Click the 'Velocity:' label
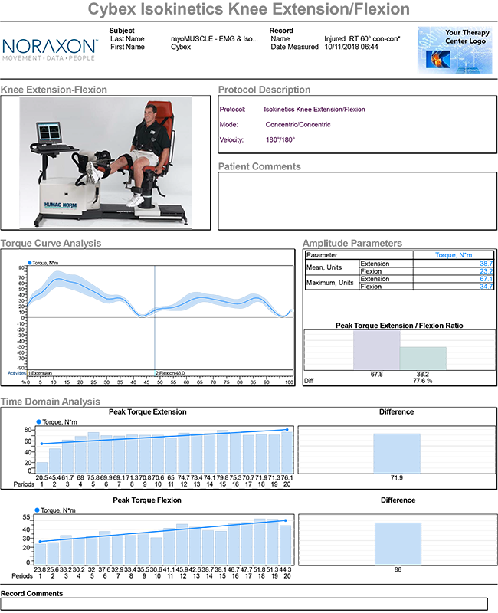498x613 pixels. pyautogui.click(x=231, y=140)
